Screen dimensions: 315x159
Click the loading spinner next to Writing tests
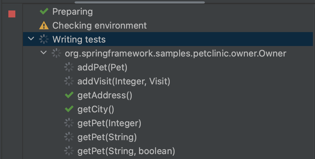[x=44, y=39]
